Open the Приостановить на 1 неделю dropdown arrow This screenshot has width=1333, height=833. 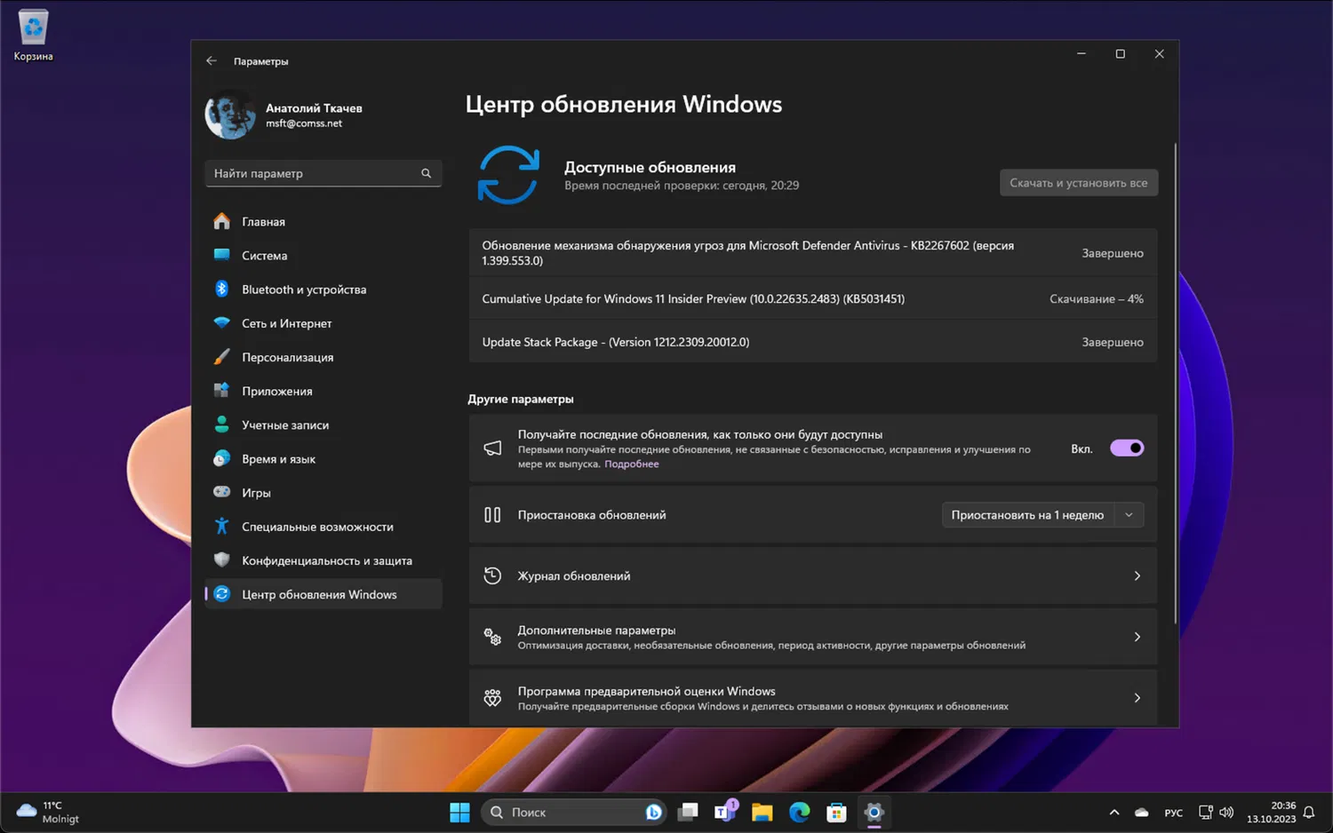[x=1129, y=515]
